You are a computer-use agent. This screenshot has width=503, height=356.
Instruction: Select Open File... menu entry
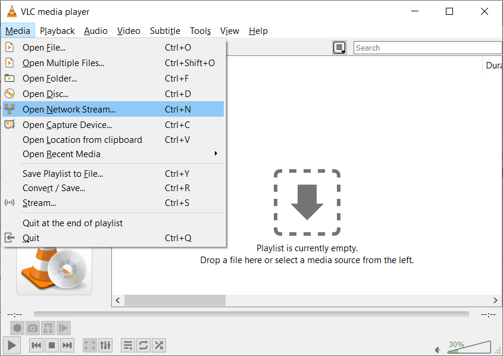coord(113,48)
